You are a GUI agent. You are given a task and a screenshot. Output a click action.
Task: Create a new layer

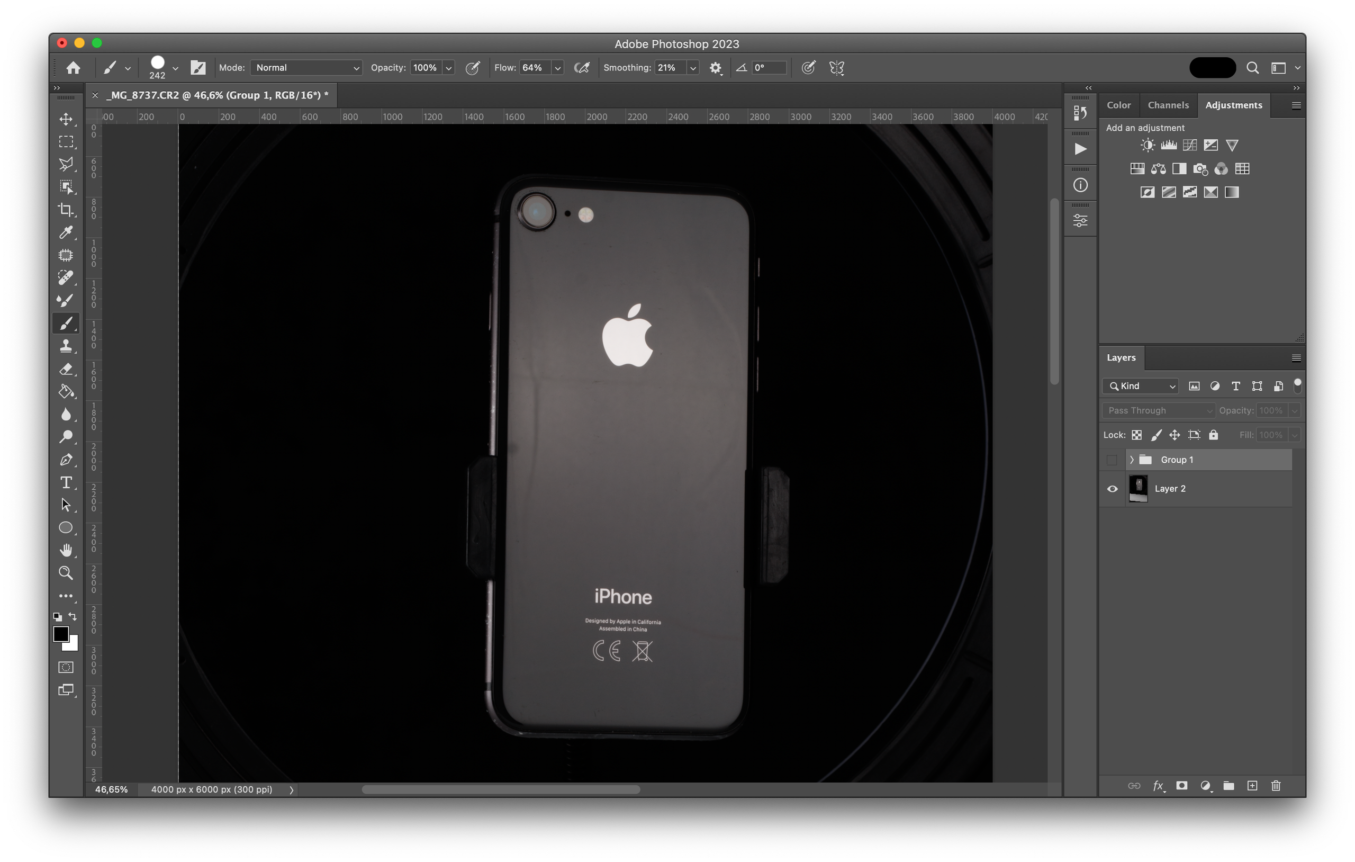[x=1252, y=785]
